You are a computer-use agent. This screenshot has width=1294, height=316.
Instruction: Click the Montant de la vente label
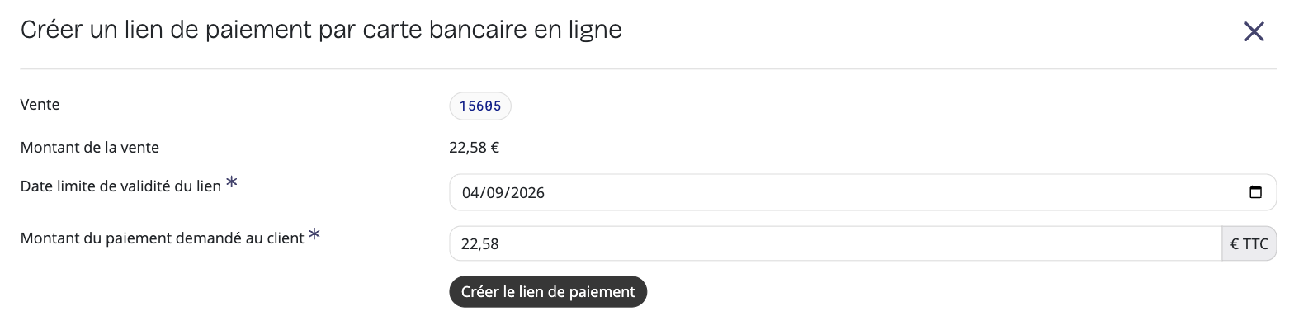coord(90,148)
